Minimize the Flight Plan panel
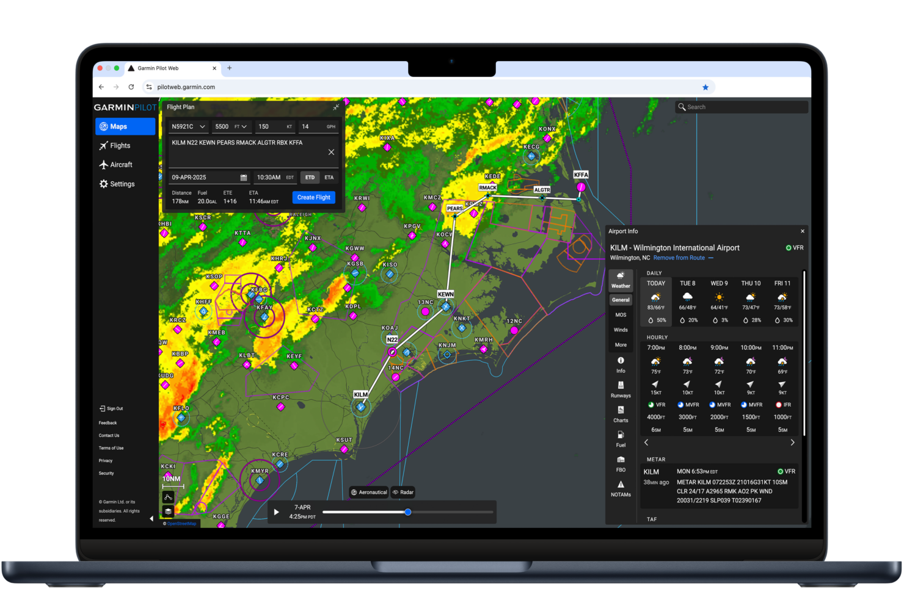Image resolution: width=904 pixels, height=589 pixels. tap(336, 107)
